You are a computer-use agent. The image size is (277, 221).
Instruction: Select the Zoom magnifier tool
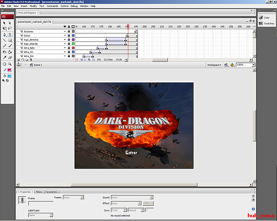coord(10,64)
